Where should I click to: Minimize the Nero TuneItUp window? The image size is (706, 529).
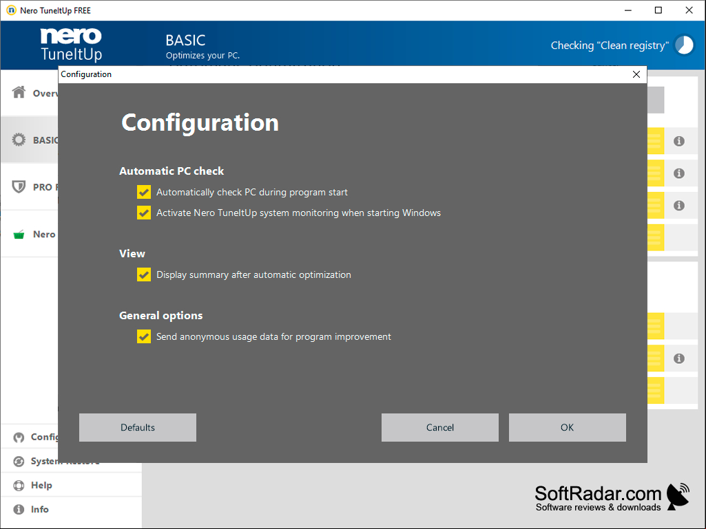(x=628, y=10)
